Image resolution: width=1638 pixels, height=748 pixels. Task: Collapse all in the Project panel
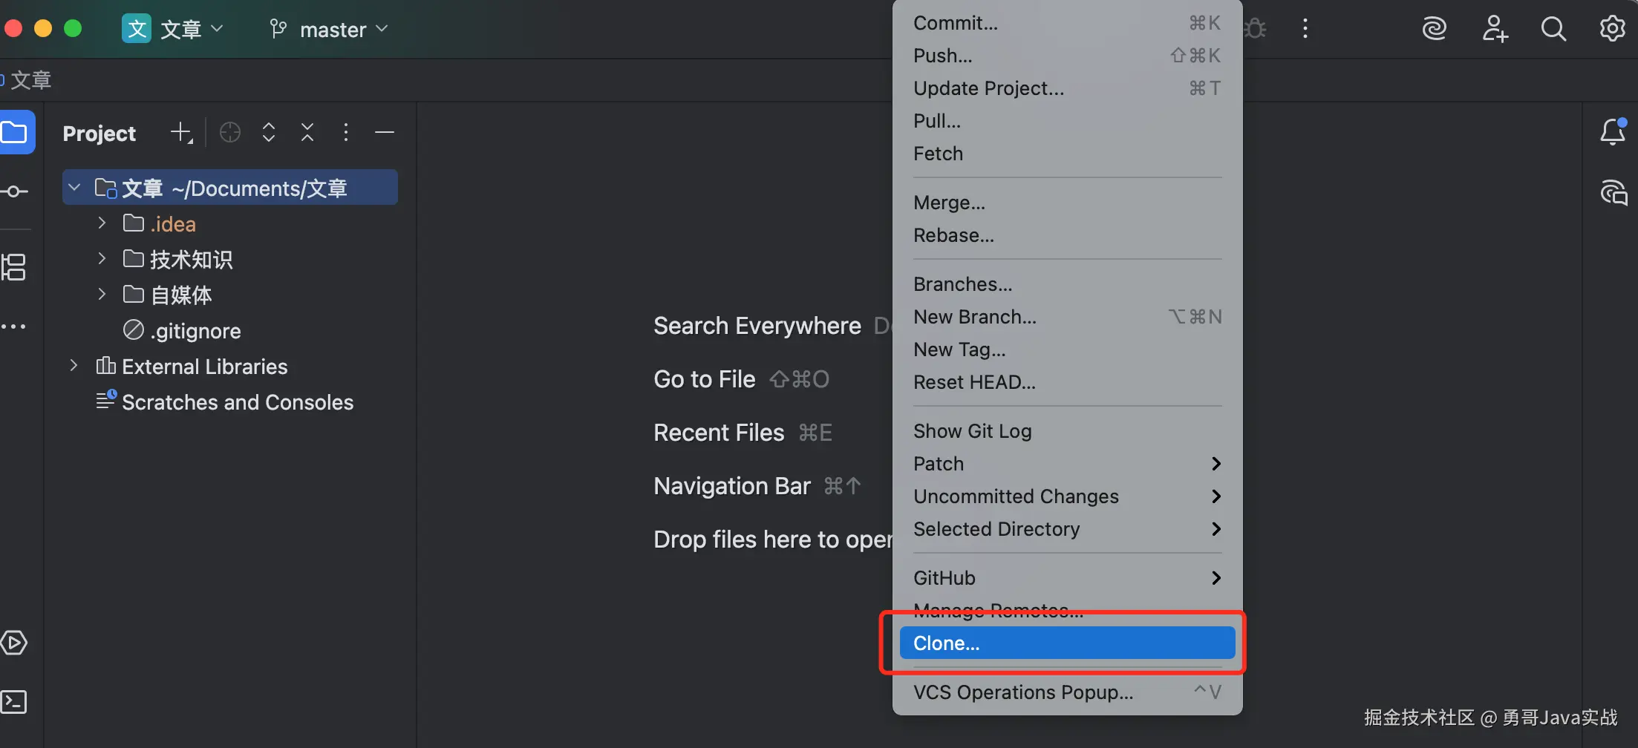tap(307, 133)
